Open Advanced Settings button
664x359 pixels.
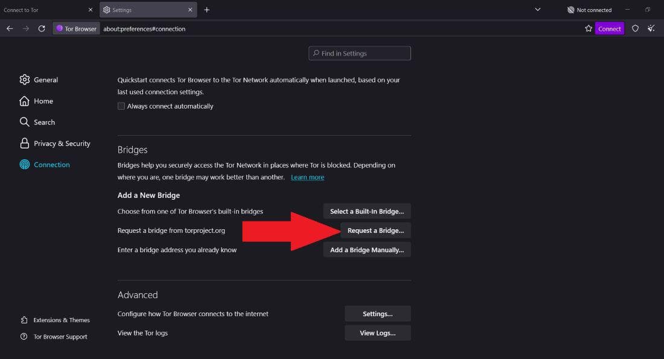(377, 314)
